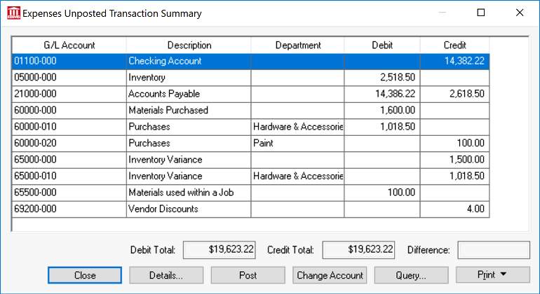Select the Materials used within a Job row
The height and width of the screenshot is (294, 540).
click(251, 192)
